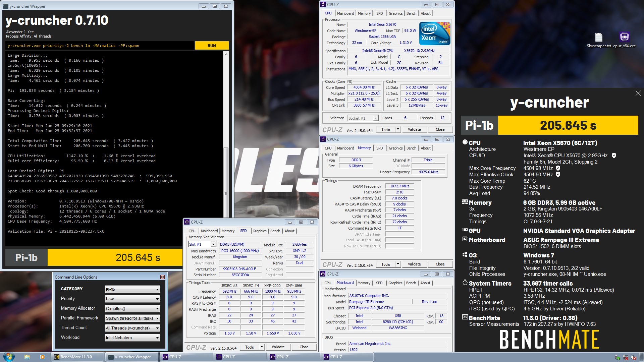Open Mainboard tab in top CPU-Z window

(x=345, y=13)
